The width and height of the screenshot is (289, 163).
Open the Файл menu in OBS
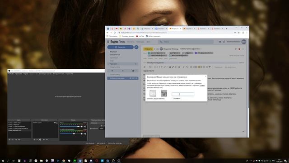[11, 74]
